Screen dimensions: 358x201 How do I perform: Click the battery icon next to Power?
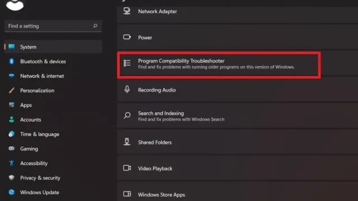click(127, 37)
